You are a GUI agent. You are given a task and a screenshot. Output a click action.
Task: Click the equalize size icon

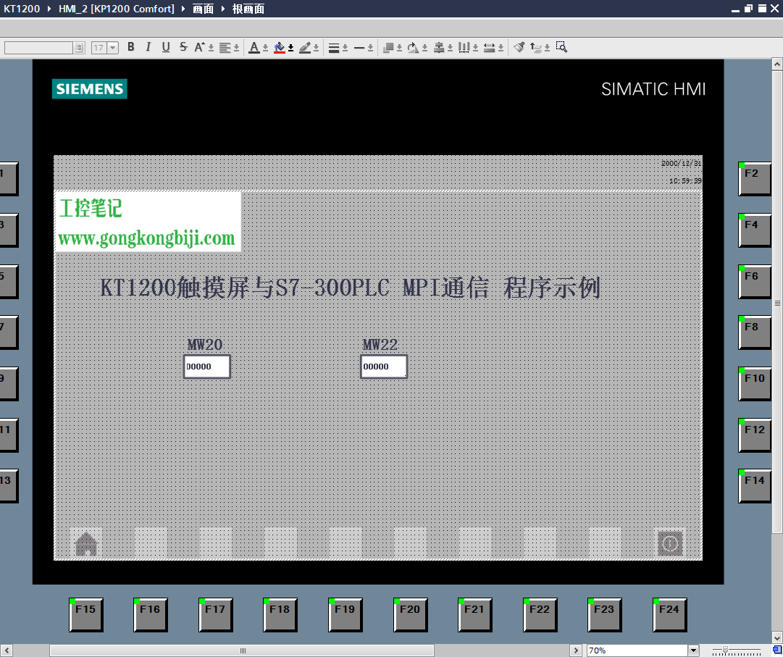tap(490, 47)
